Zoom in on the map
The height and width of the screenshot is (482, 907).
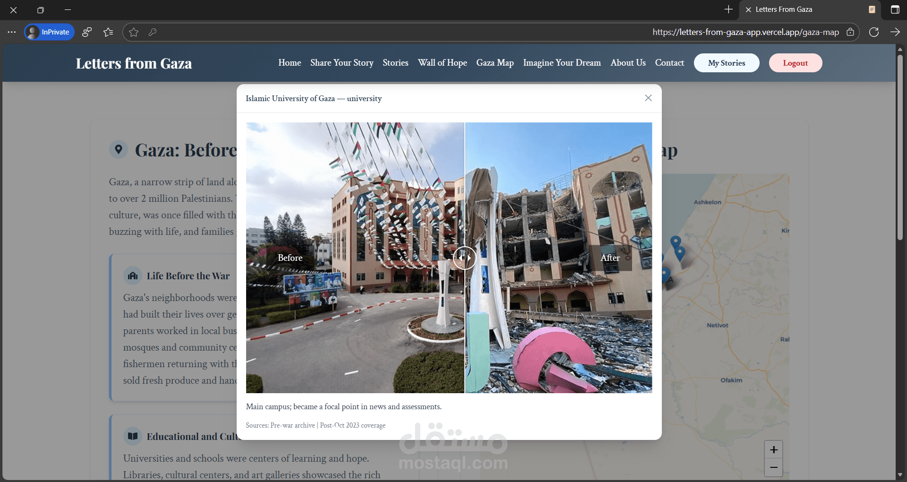click(774, 449)
